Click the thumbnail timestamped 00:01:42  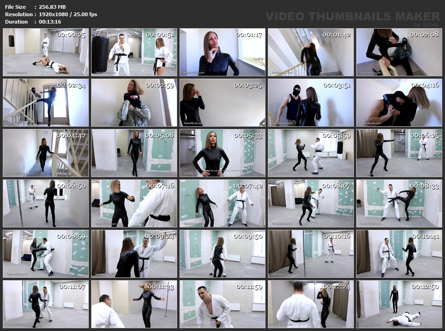(x=311, y=52)
